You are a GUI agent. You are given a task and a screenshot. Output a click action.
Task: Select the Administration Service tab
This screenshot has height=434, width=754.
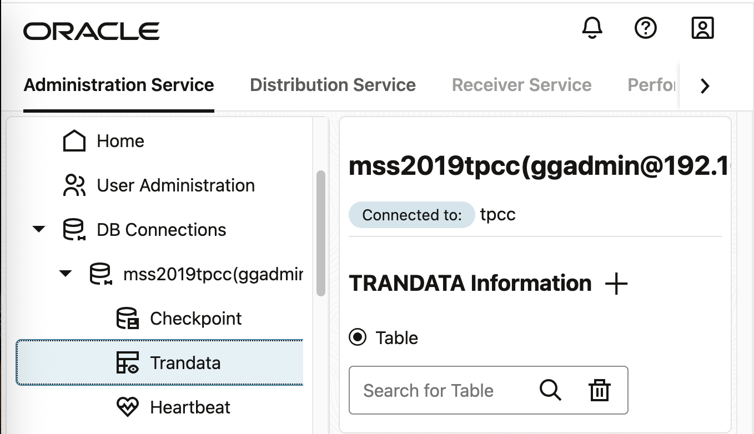point(118,84)
